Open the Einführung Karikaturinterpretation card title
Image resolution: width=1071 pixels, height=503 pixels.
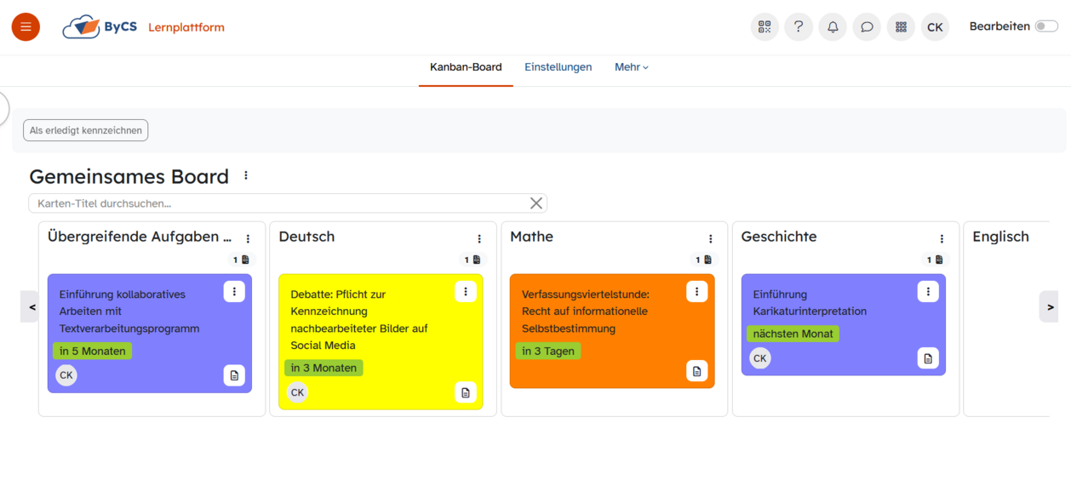(x=810, y=303)
